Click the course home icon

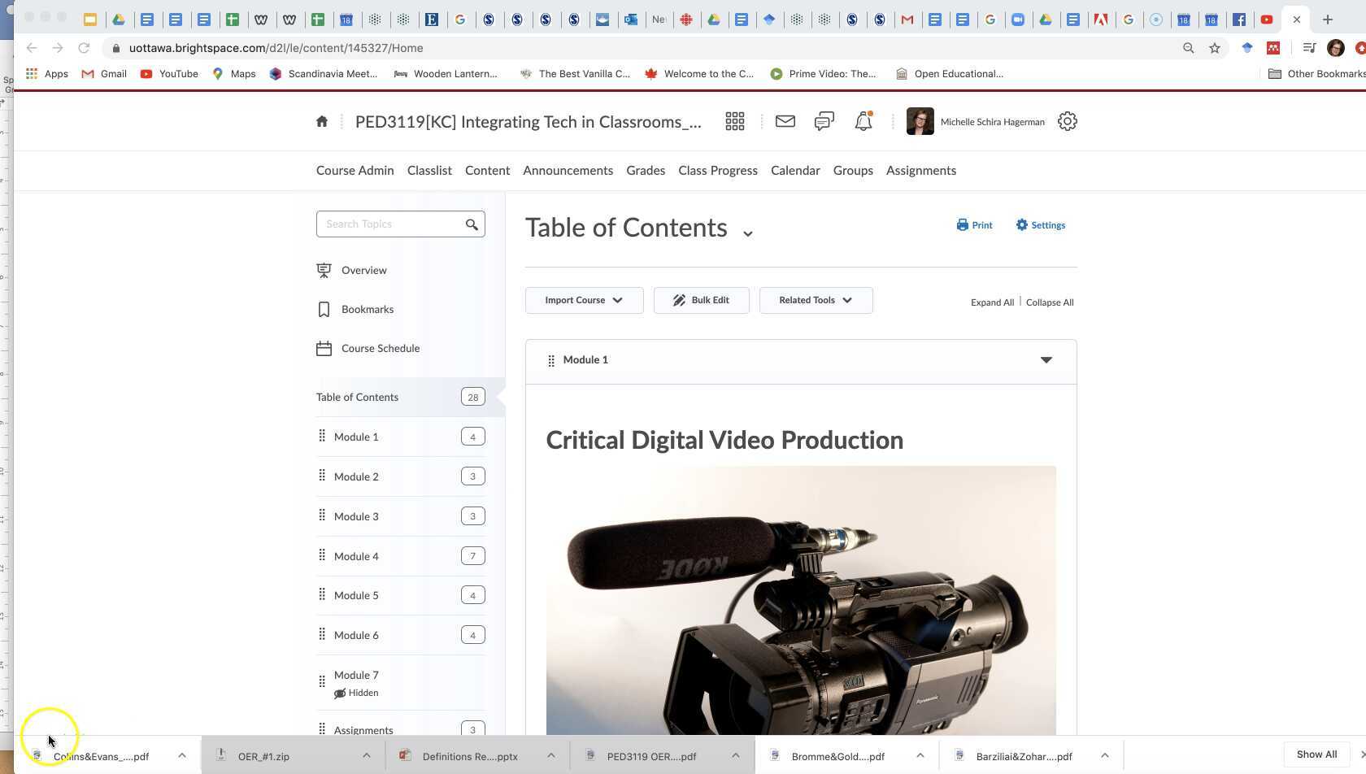[322, 122]
